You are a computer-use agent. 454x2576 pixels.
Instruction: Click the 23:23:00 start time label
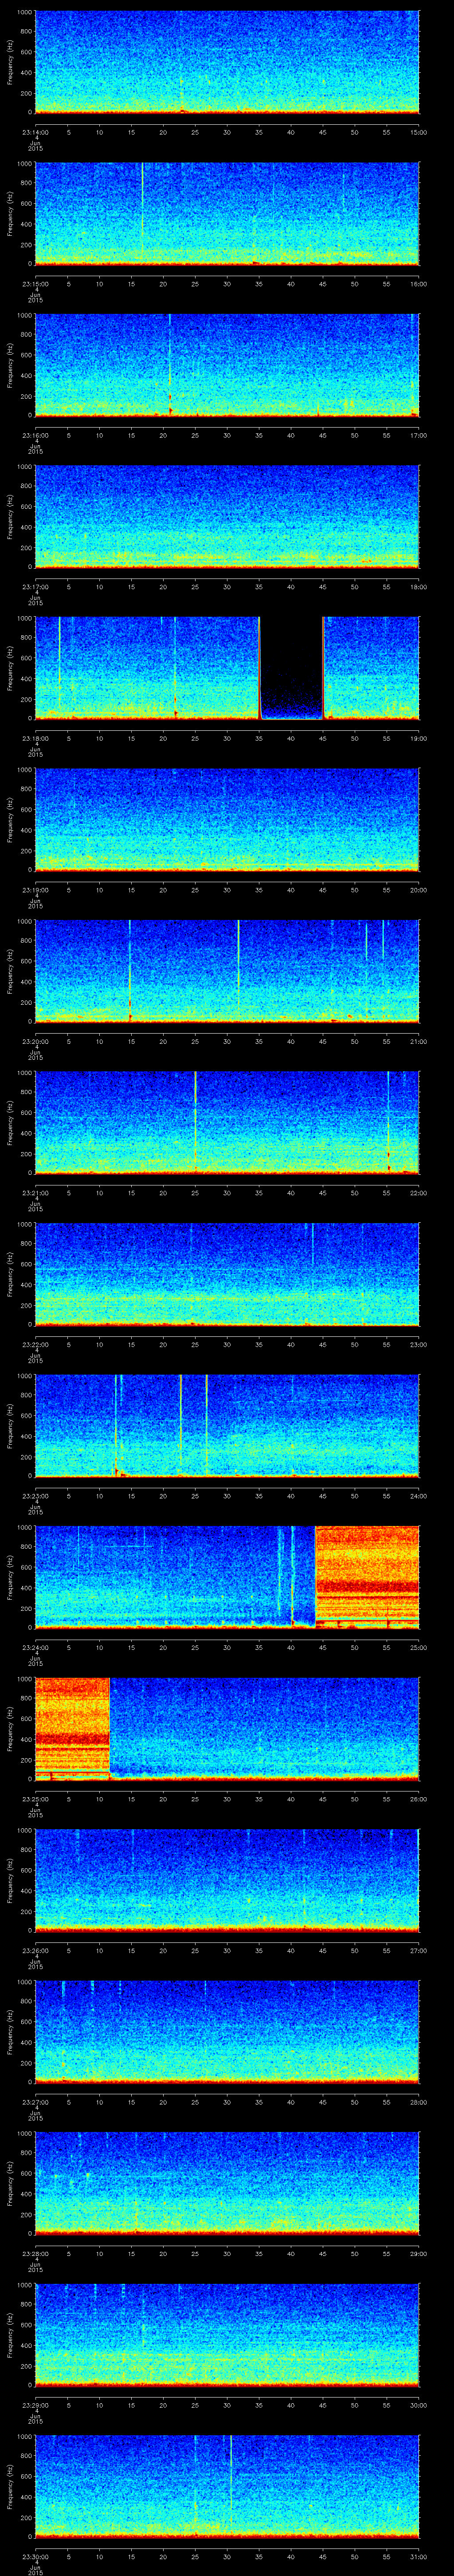(35, 1496)
